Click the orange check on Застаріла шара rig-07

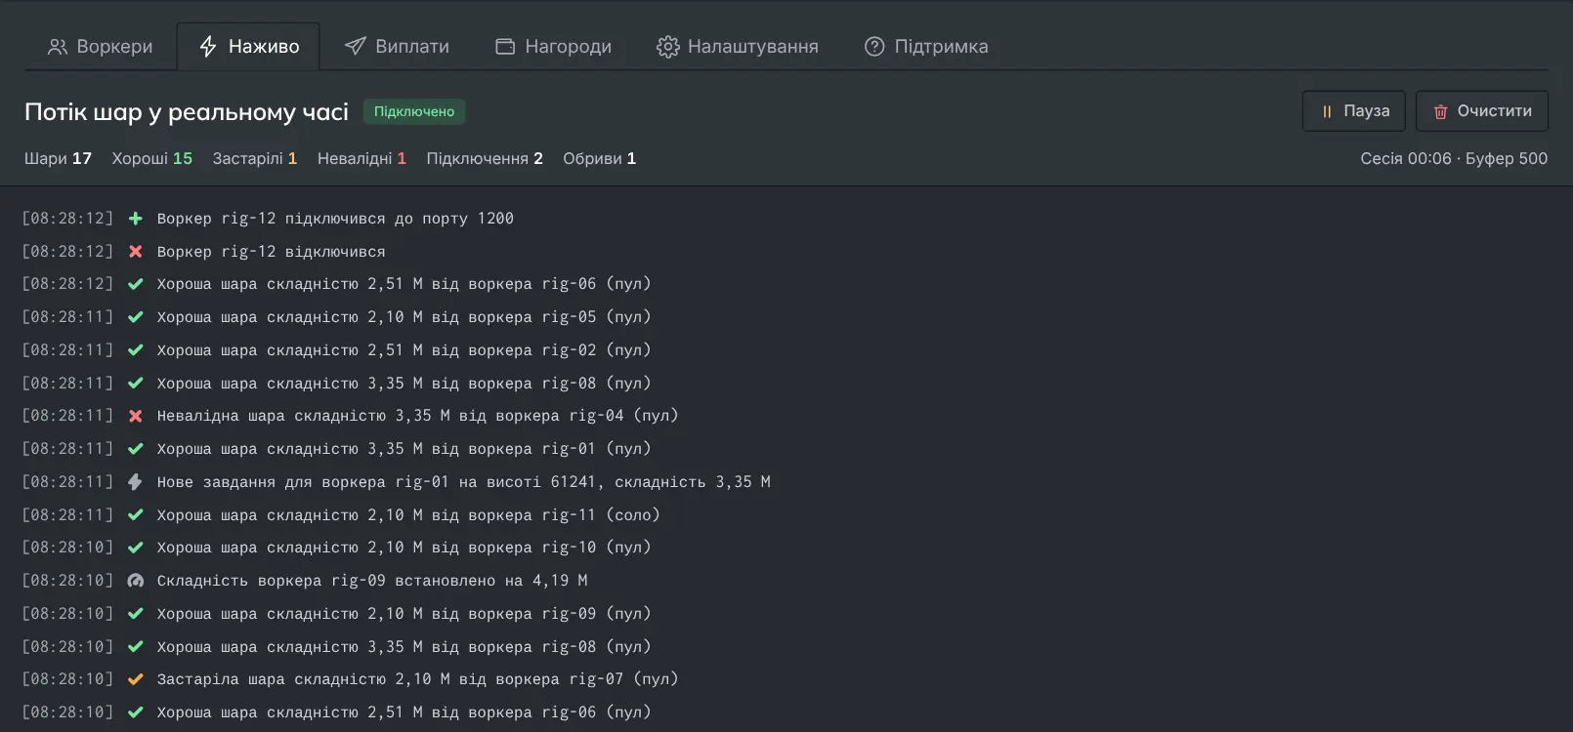coord(136,679)
